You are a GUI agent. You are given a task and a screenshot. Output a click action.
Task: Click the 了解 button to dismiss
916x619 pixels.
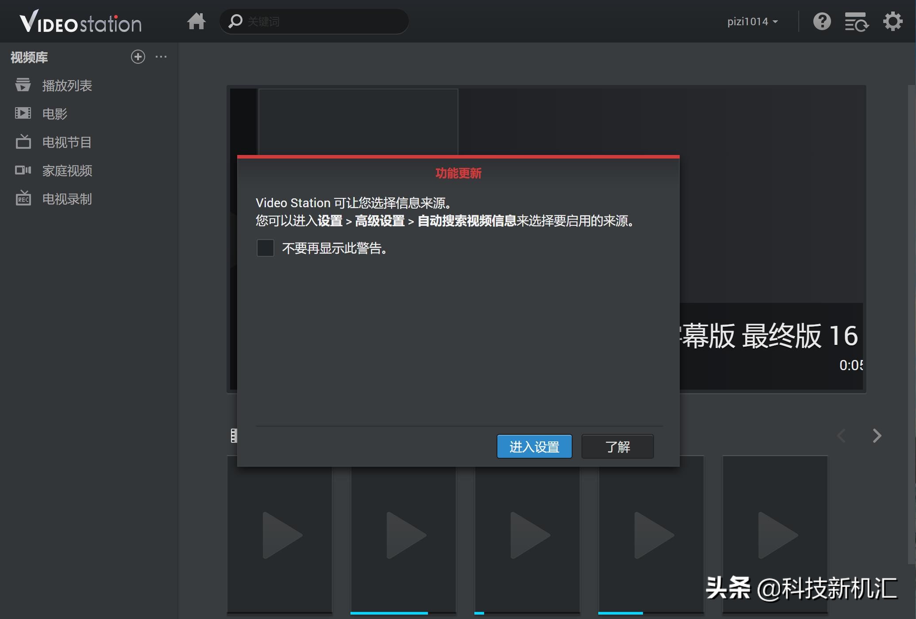(x=617, y=446)
